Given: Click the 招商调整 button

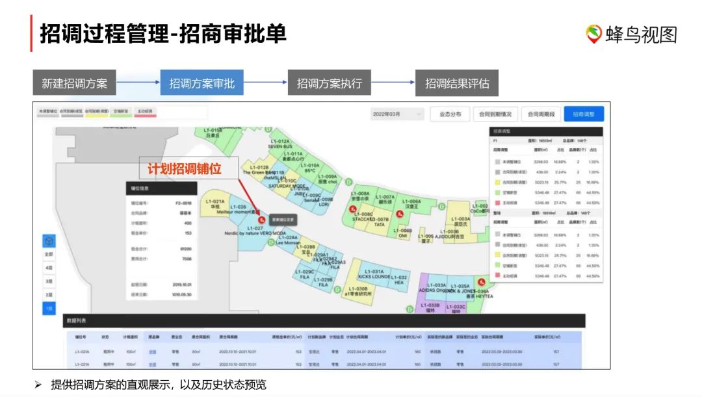Looking at the screenshot, I should [x=583, y=114].
